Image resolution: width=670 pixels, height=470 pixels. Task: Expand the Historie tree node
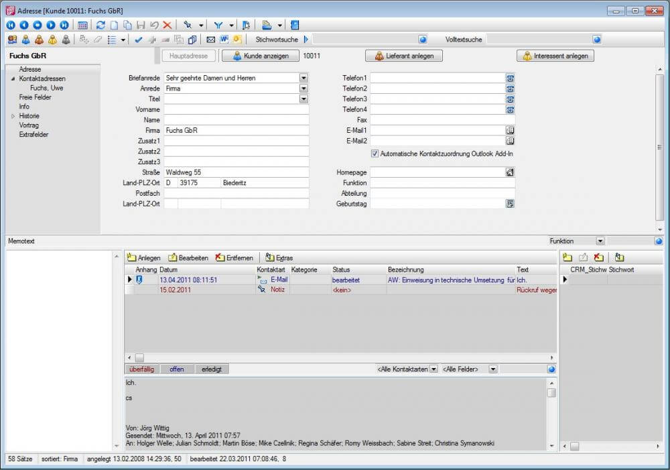click(x=13, y=116)
